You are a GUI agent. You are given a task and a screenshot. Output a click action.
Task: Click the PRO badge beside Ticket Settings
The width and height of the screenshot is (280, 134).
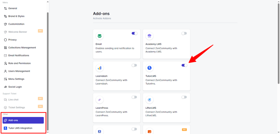40,106
